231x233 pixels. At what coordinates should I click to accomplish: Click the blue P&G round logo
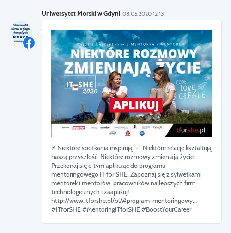(142, 133)
